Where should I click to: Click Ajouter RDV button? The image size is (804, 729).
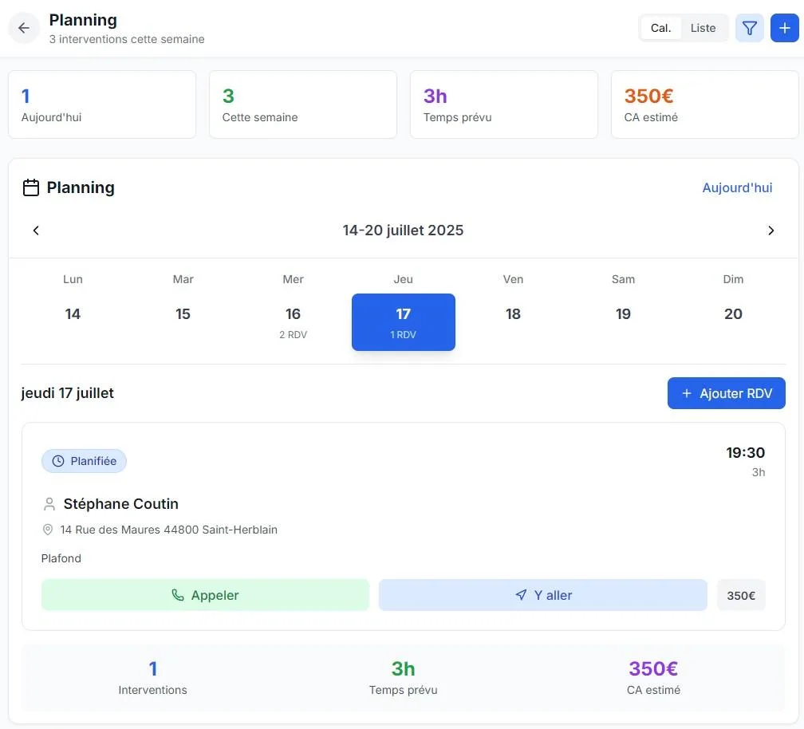pos(726,393)
